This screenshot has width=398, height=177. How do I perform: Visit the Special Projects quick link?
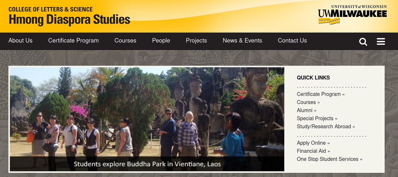(x=317, y=118)
